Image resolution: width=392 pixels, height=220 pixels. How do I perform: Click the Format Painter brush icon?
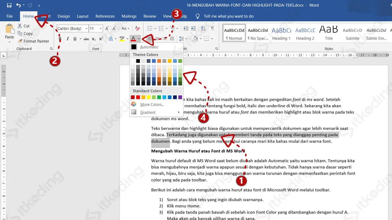20,41
